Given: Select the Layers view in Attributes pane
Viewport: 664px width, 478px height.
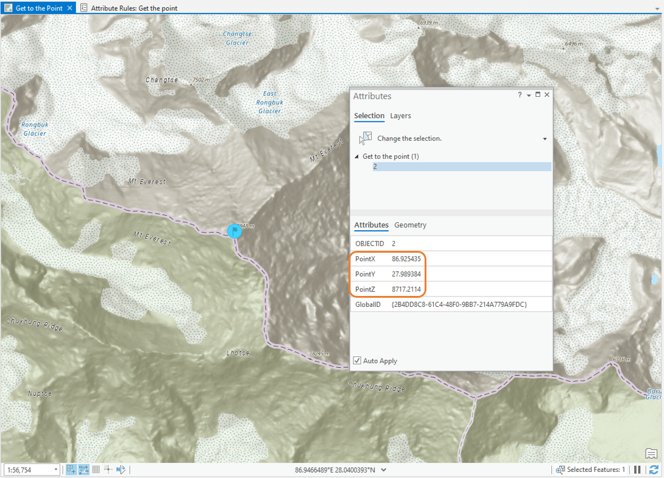Looking at the screenshot, I should pos(401,116).
